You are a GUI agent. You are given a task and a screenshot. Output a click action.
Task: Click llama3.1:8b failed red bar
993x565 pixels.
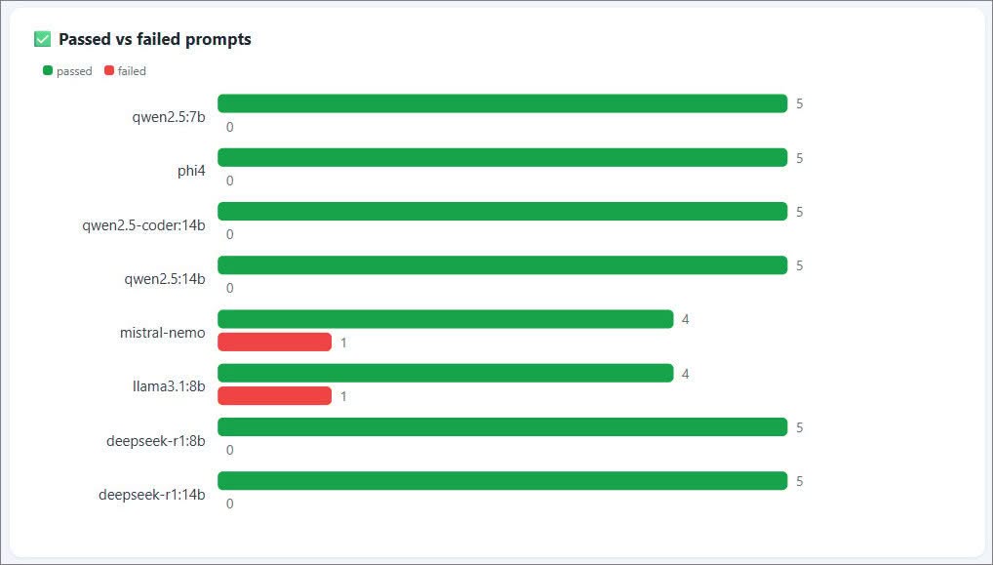274,396
